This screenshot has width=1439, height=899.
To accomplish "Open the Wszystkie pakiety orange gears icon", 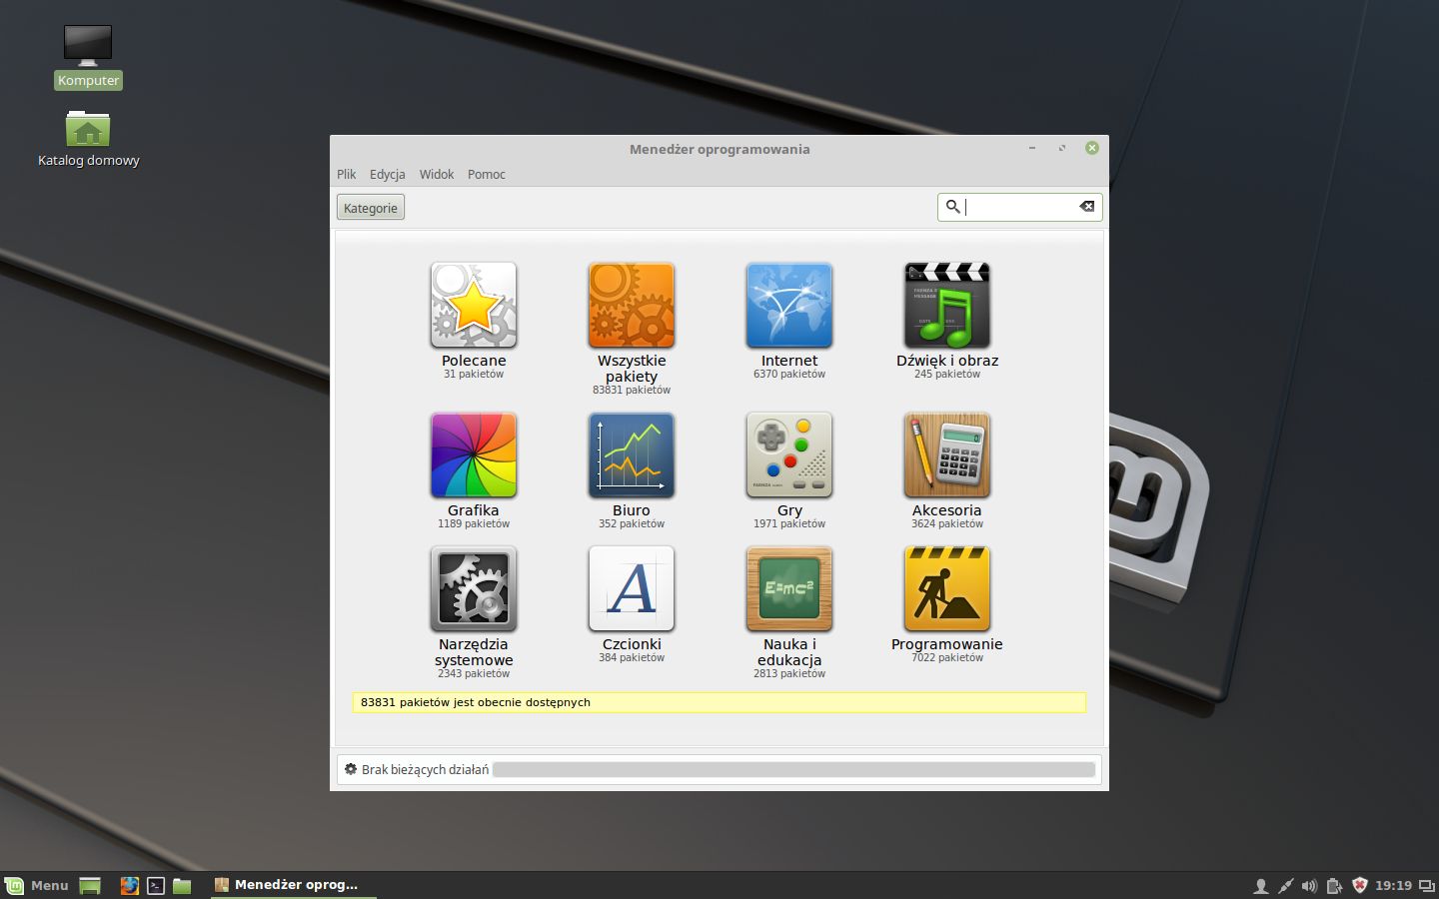I will pos(632,305).
